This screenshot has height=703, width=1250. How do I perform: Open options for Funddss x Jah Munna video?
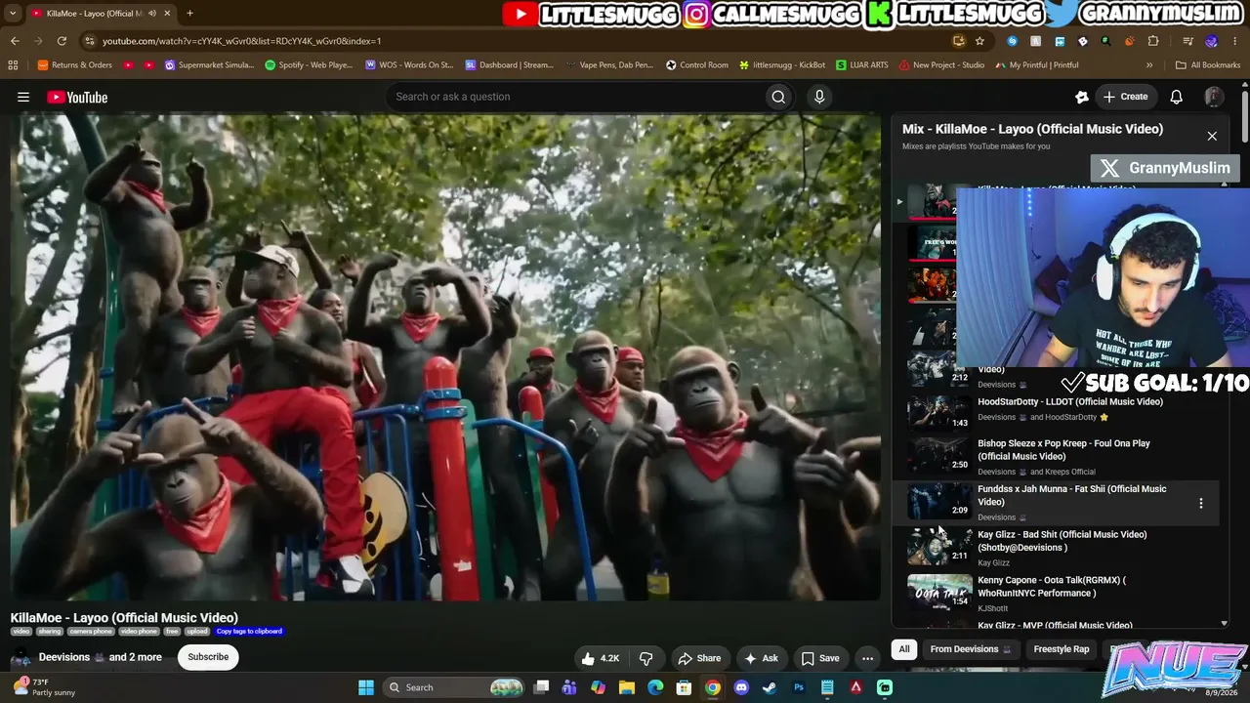pyautogui.click(x=1201, y=503)
